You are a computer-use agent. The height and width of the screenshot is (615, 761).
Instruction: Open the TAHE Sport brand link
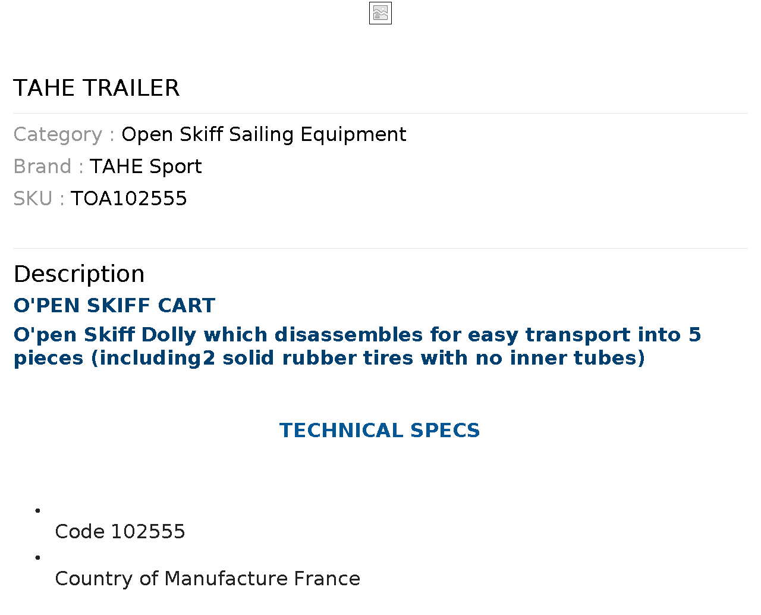coord(146,167)
